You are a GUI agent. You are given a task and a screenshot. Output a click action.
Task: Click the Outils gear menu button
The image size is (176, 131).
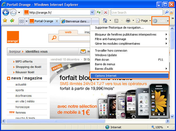coord(161,21)
